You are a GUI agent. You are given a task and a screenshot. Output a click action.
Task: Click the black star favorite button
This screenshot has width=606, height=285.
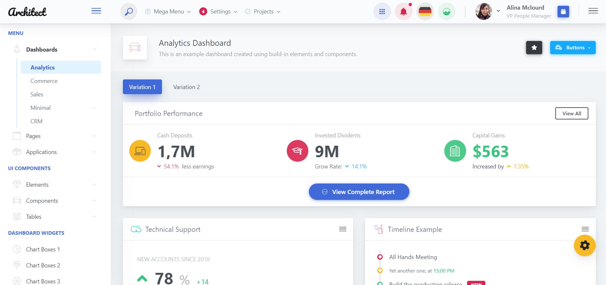point(534,48)
